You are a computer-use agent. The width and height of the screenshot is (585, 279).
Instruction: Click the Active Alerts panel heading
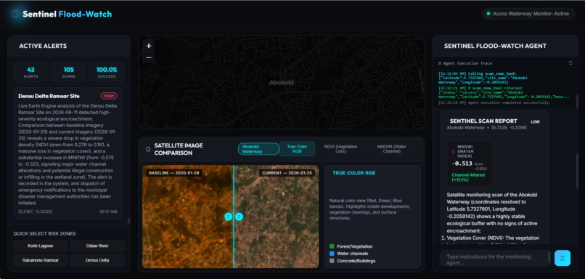(43, 46)
